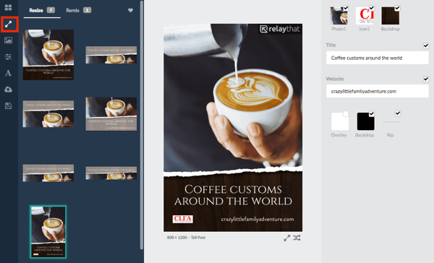Screen dimensions: 434x263
Task: Uncheck the Photo1 asset checkbox
Action: point(346,8)
